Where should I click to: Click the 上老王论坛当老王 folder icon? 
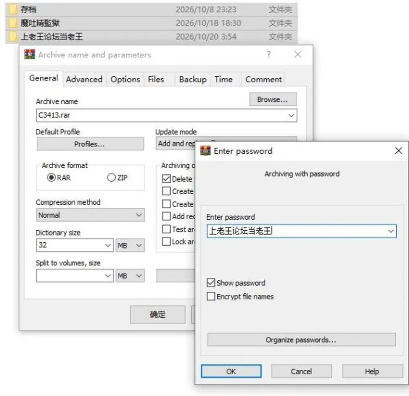click(13, 37)
